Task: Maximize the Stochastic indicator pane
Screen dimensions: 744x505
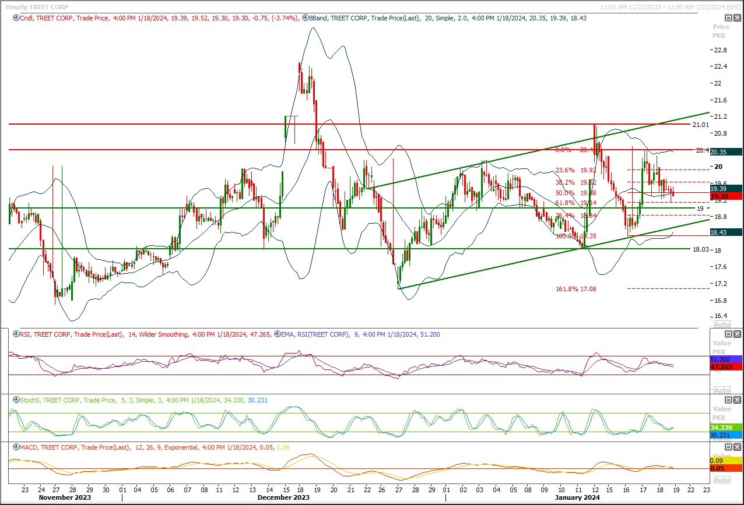Action: tap(728, 400)
